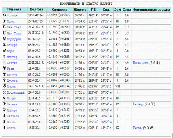Click the Vesta glyph icon
Image resolution: width=173 pixels, height=138 pixels.
point(5,128)
